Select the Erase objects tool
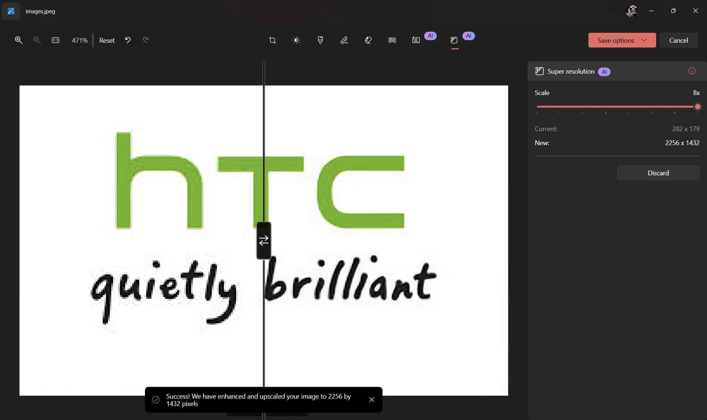The width and height of the screenshot is (707, 420). [368, 40]
